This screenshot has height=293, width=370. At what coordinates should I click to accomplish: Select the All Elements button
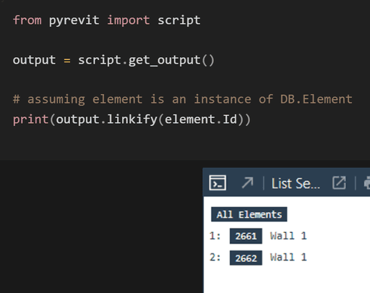coord(249,214)
